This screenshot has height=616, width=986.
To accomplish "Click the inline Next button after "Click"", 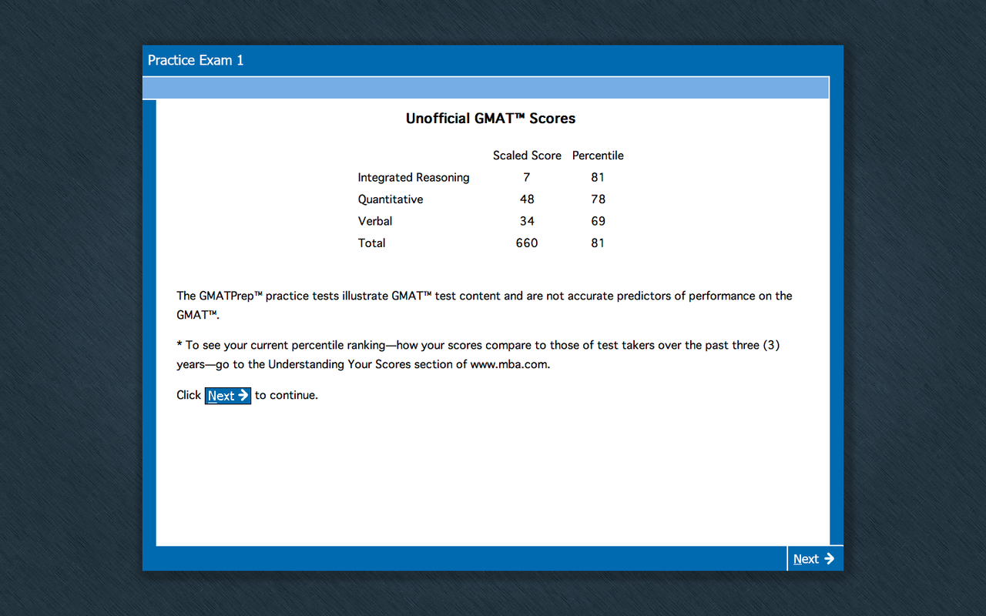I will tap(228, 396).
